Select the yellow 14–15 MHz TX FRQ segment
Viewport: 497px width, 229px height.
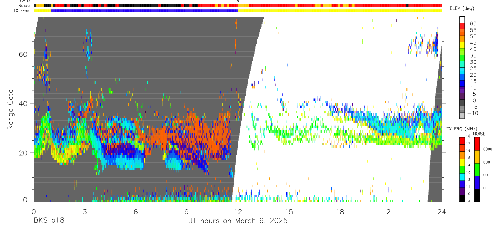pos(462,162)
